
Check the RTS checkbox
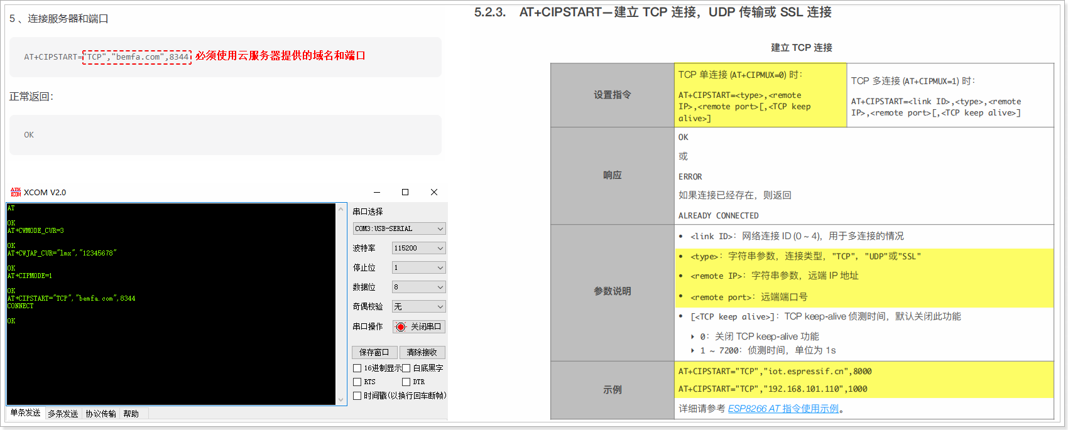357,382
